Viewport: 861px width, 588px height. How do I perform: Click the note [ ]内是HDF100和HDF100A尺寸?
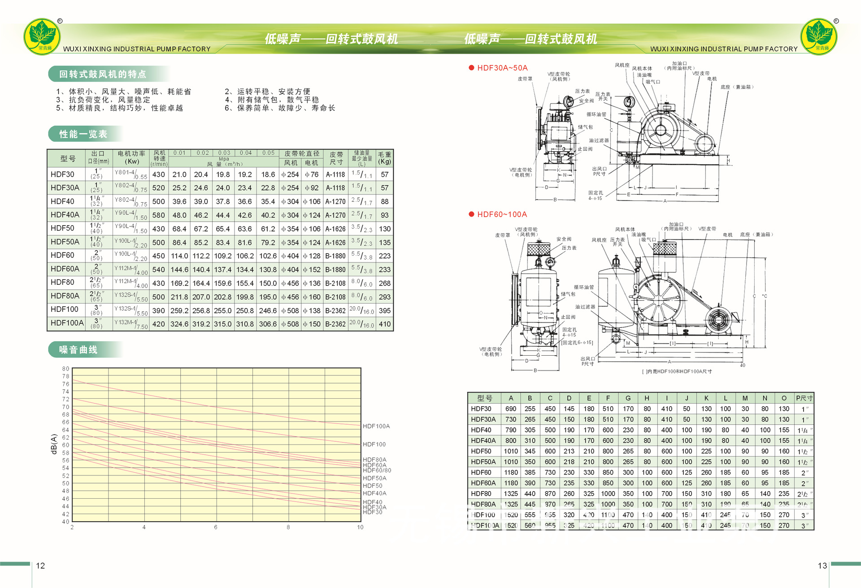677,371
